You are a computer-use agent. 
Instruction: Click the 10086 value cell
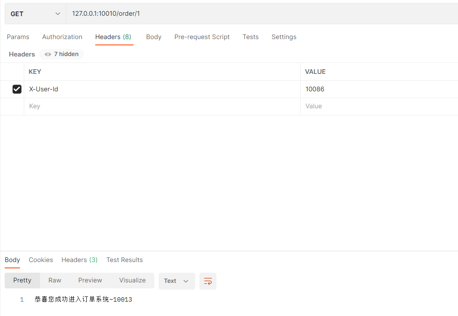tap(379, 89)
